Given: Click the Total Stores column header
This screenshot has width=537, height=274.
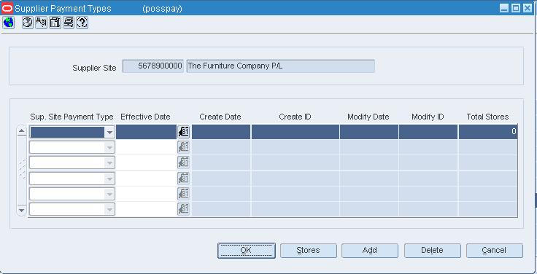Looking at the screenshot, I should tap(487, 117).
